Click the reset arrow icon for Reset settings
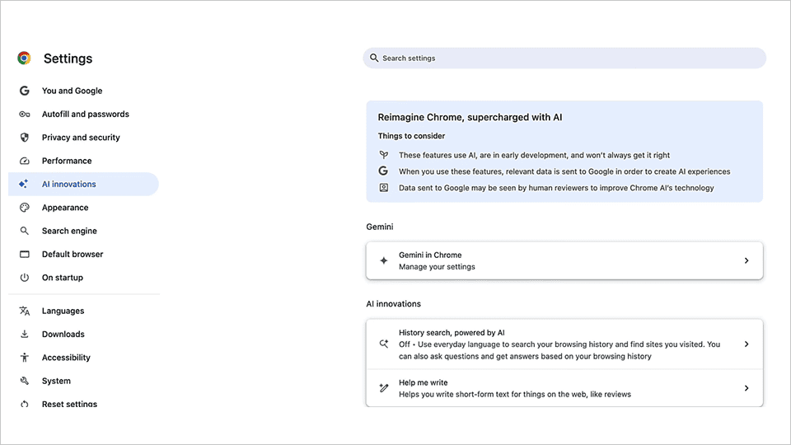791x445 pixels. point(24,404)
